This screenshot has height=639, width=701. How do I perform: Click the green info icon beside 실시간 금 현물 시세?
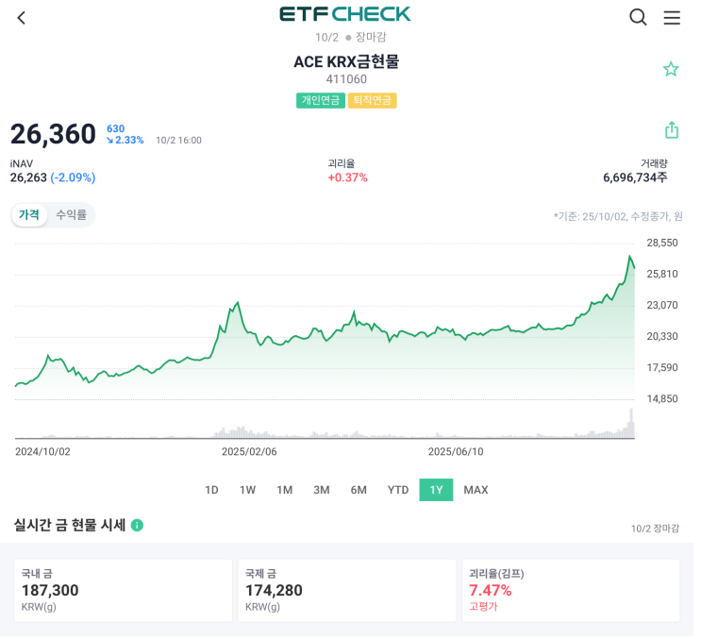[x=137, y=525]
